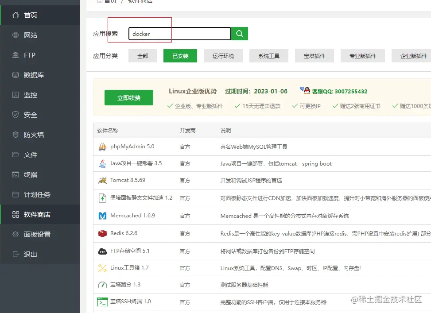Click the 立即续费 renewal button
Screen dimensions: 431x313
128,97
